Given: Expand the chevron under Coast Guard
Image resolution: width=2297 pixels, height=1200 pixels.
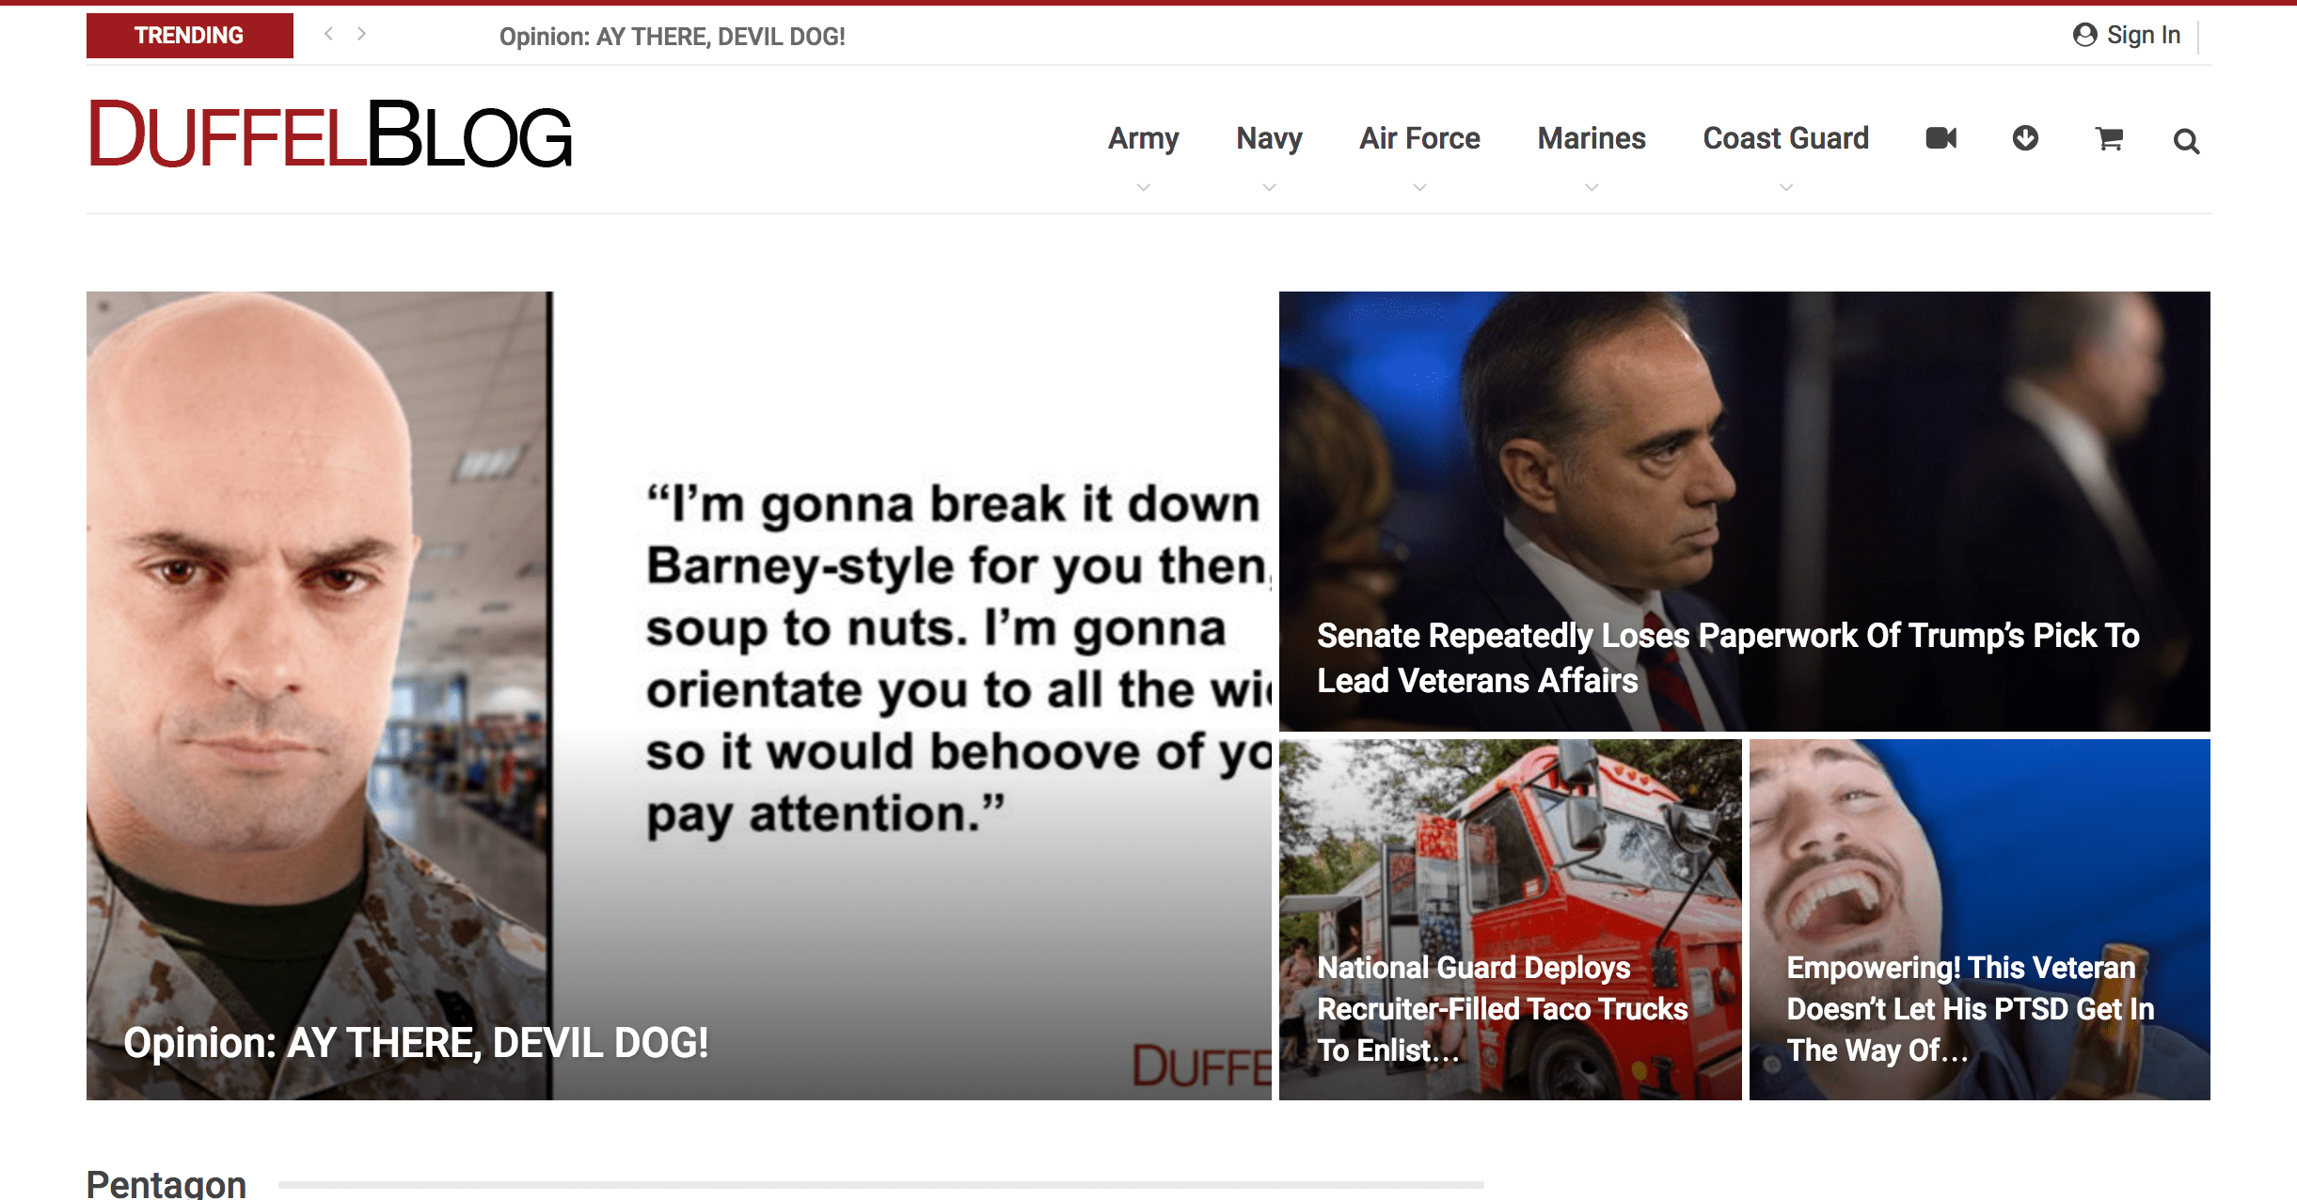Looking at the screenshot, I should click(1785, 187).
